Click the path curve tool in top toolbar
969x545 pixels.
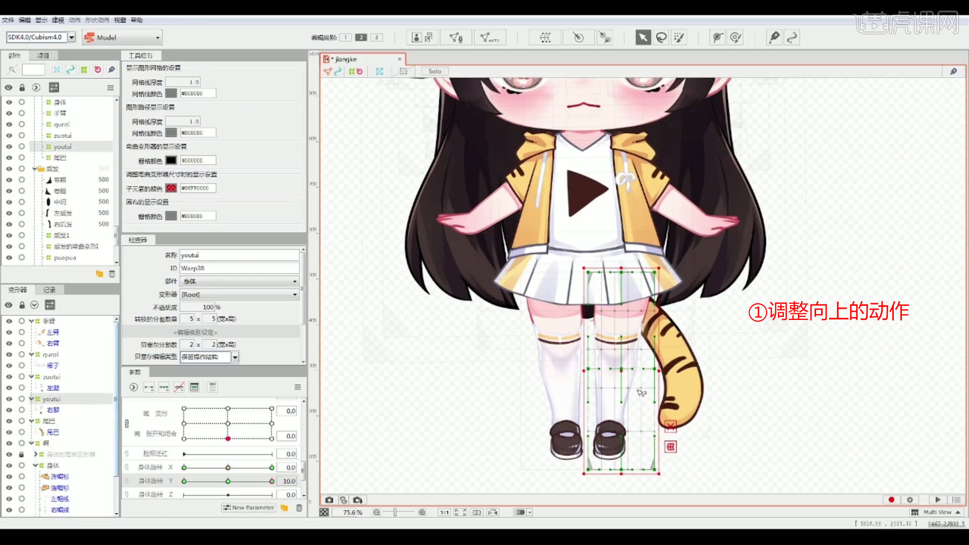[792, 37]
